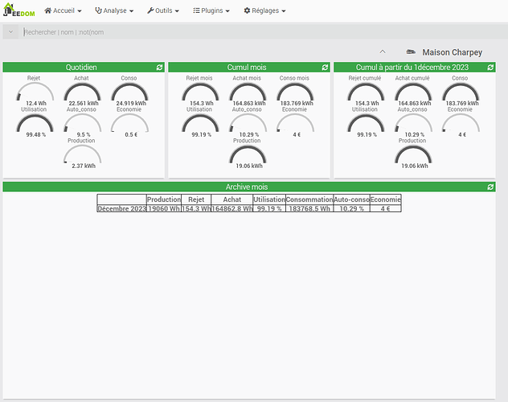Click the Décembre 2023 archive row
The height and width of the screenshot is (402, 508).
(x=121, y=208)
